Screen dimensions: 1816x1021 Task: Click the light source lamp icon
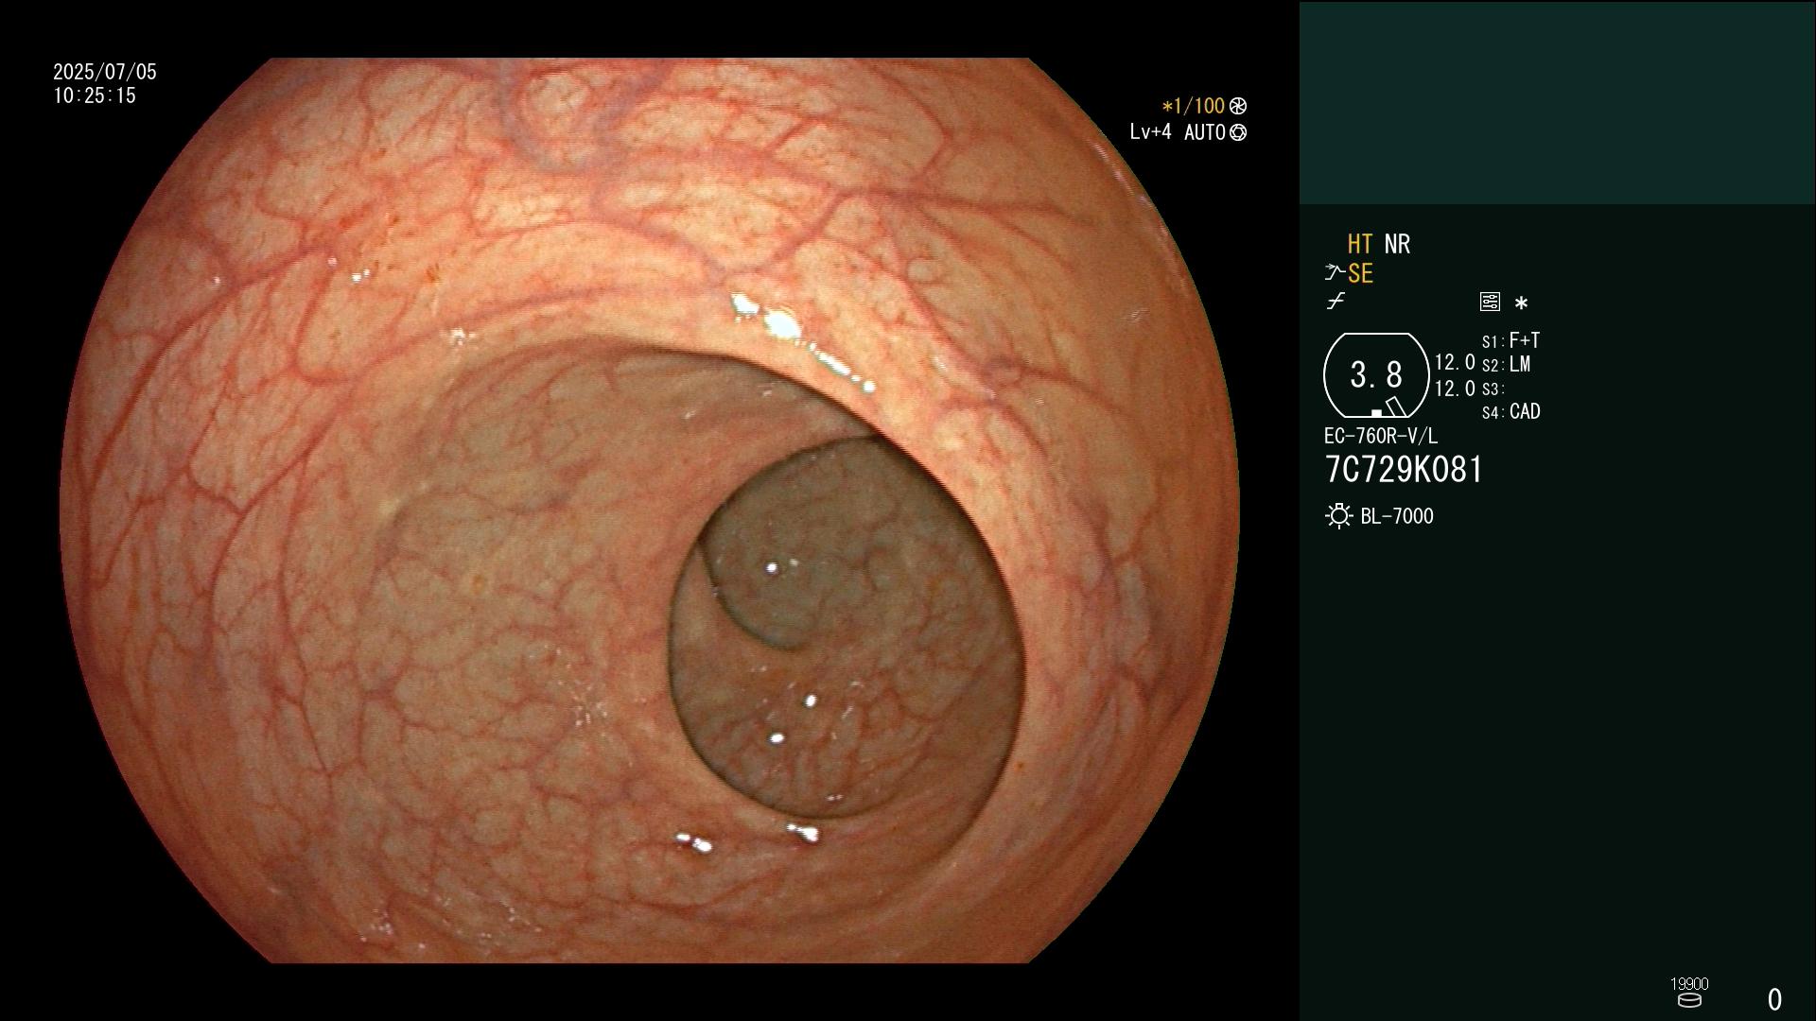pyautogui.click(x=1339, y=516)
